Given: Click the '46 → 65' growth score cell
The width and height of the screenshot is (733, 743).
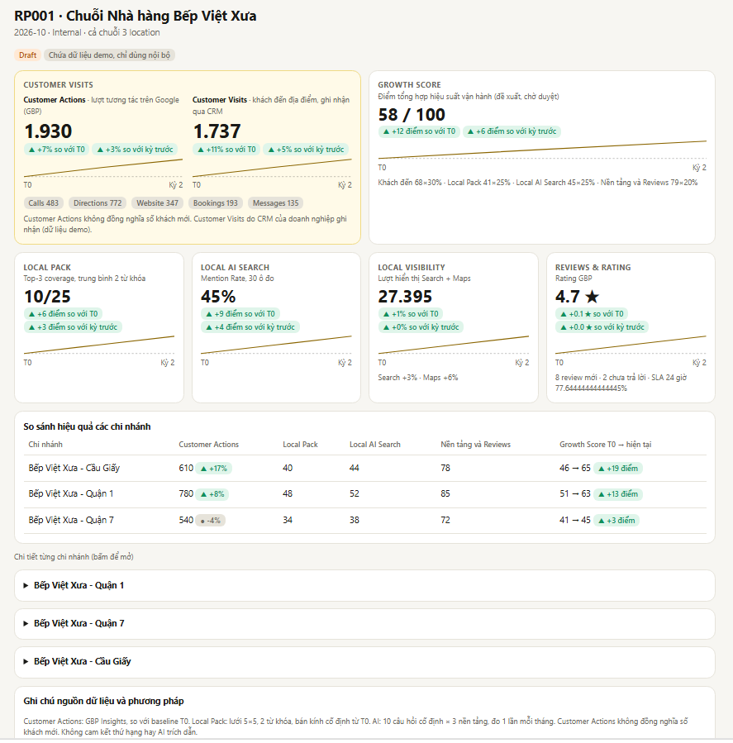Looking at the screenshot, I should pos(574,468).
